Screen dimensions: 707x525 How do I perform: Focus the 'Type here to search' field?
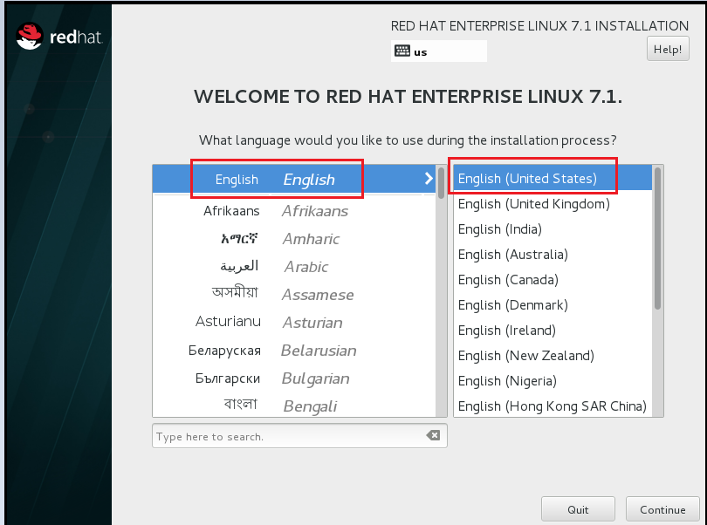point(299,436)
